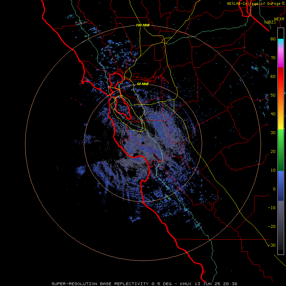The image size is (286, 286).
Task: Click the 50 NMI range ring label
Action: click(x=143, y=84)
